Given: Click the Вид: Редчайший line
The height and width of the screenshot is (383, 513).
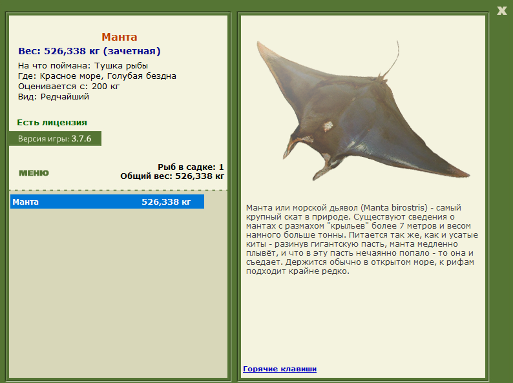Looking at the screenshot, I should [54, 97].
